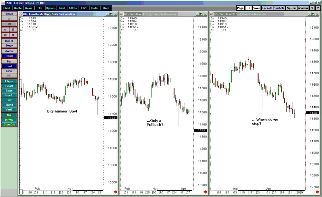322x197 pixels.
Task: Click the vertical red-blue arrows sidebar icon
Action: pos(13,30)
